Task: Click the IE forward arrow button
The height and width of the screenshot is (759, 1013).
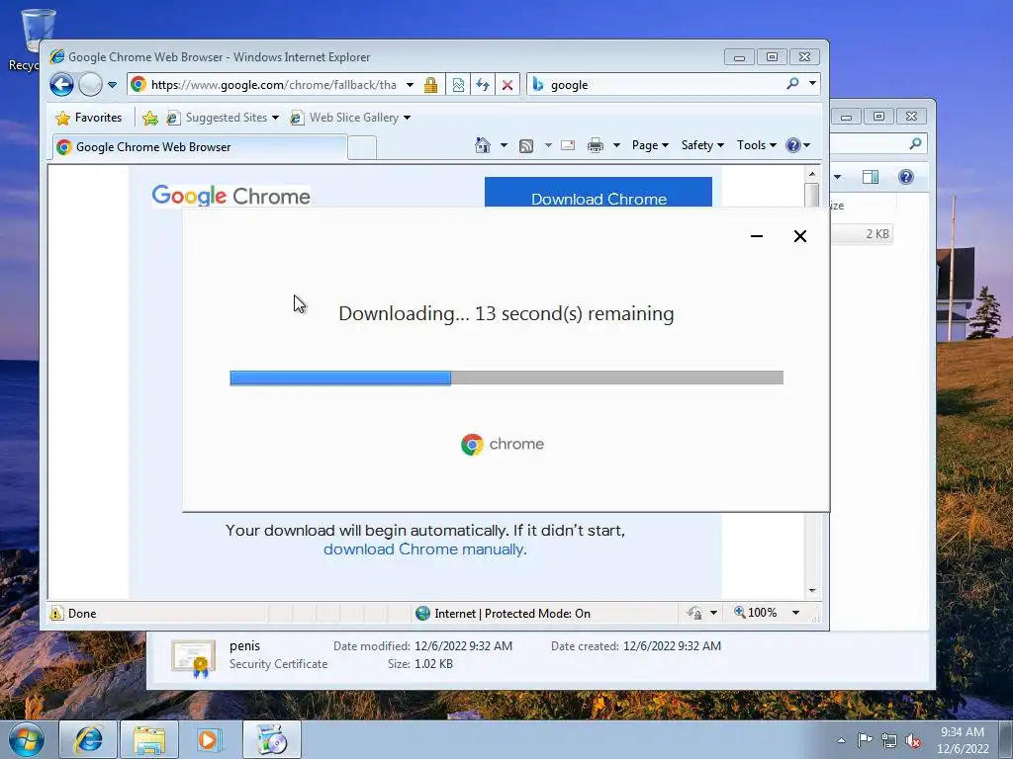Action: click(90, 85)
